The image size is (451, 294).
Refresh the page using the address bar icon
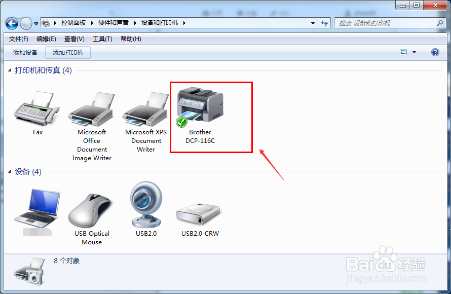(x=324, y=23)
